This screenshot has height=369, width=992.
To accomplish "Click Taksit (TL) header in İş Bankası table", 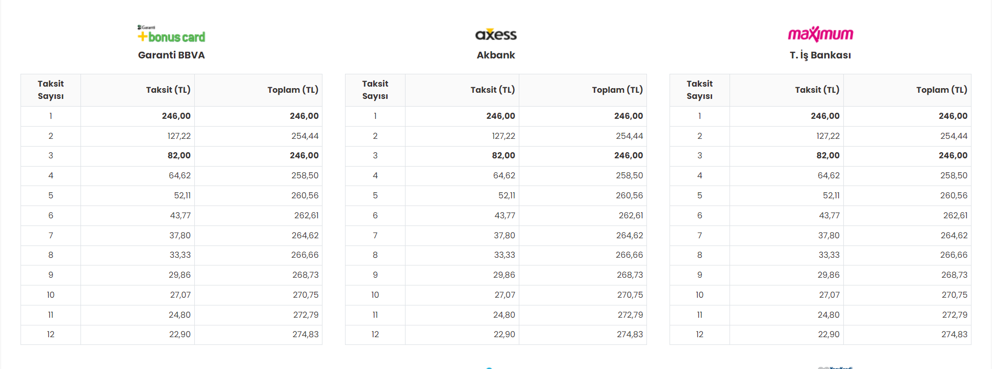I will click(x=817, y=90).
